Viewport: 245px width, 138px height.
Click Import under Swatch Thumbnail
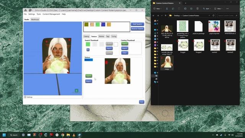(109, 48)
